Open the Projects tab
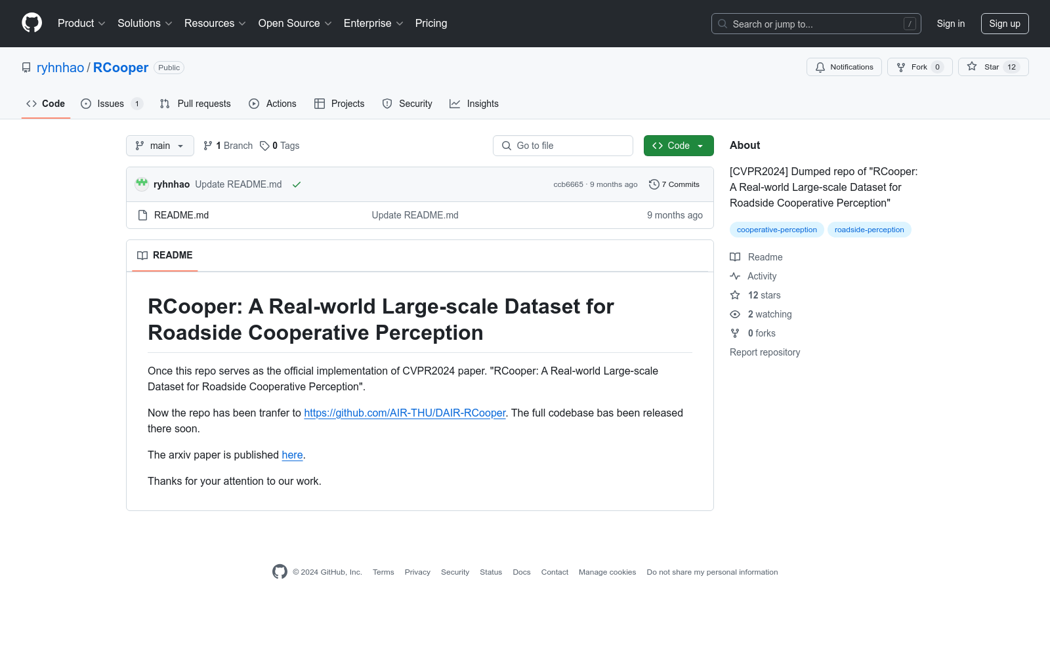The image size is (1050, 656). point(339,104)
